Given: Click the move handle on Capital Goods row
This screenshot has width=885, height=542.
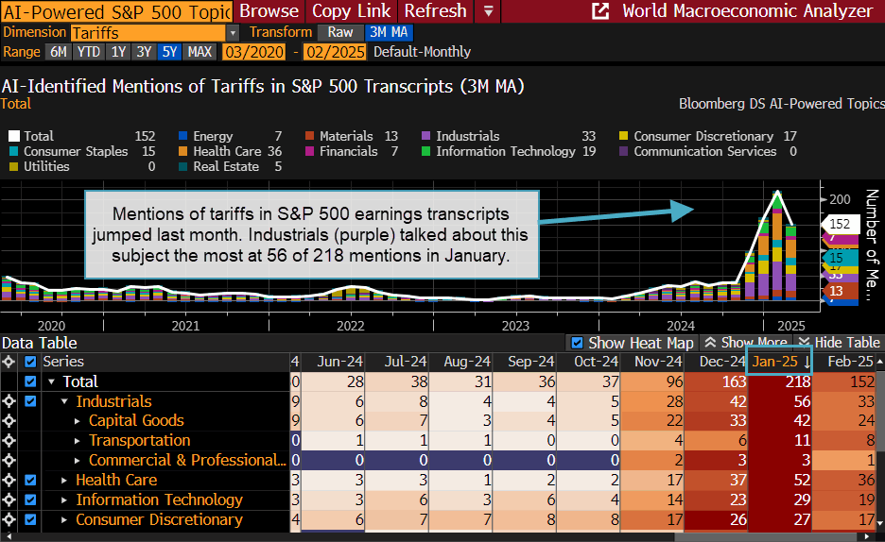Looking at the screenshot, I should coord(9,421).
